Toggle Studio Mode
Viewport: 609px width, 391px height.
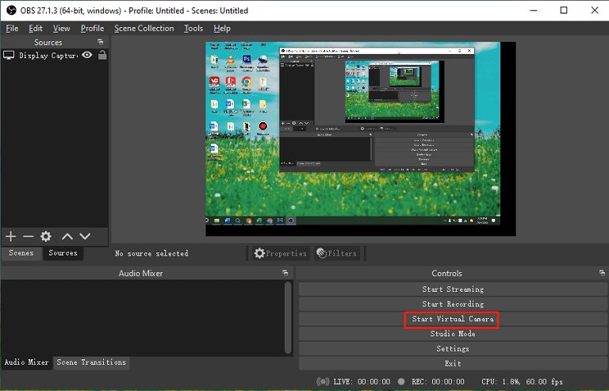coord(453,334)
